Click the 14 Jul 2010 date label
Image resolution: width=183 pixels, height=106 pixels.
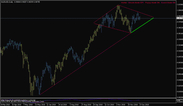(63, 105)
